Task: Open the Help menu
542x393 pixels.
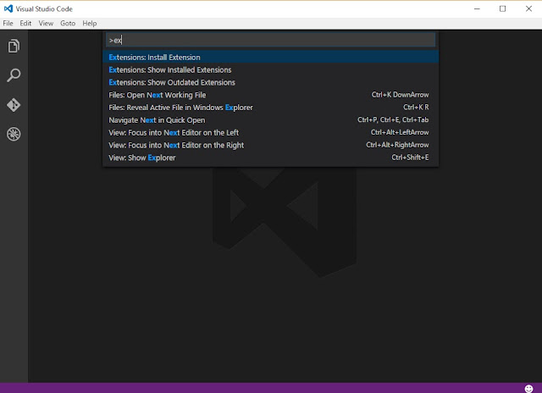Action: (90, 23)
